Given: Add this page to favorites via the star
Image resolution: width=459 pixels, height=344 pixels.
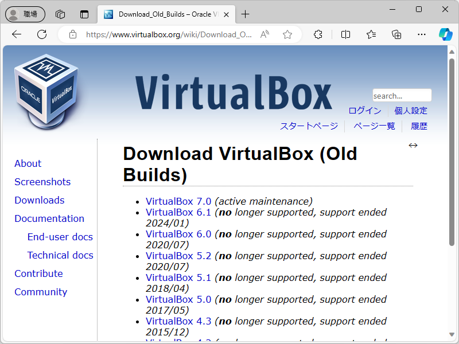Looking at the screenshot, I should [287, 34].
